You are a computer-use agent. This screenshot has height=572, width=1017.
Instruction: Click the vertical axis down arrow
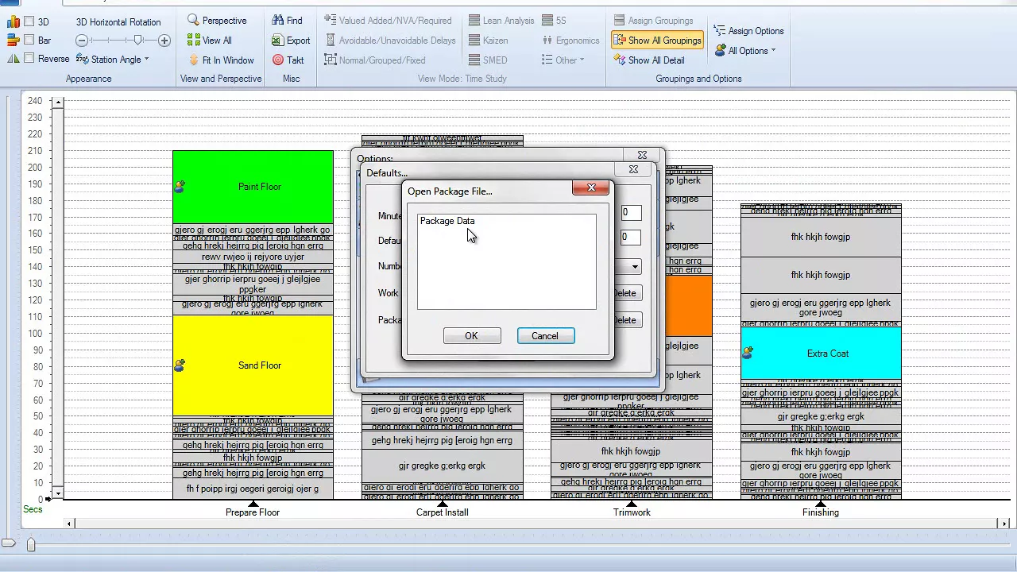[x=58, y=493]
